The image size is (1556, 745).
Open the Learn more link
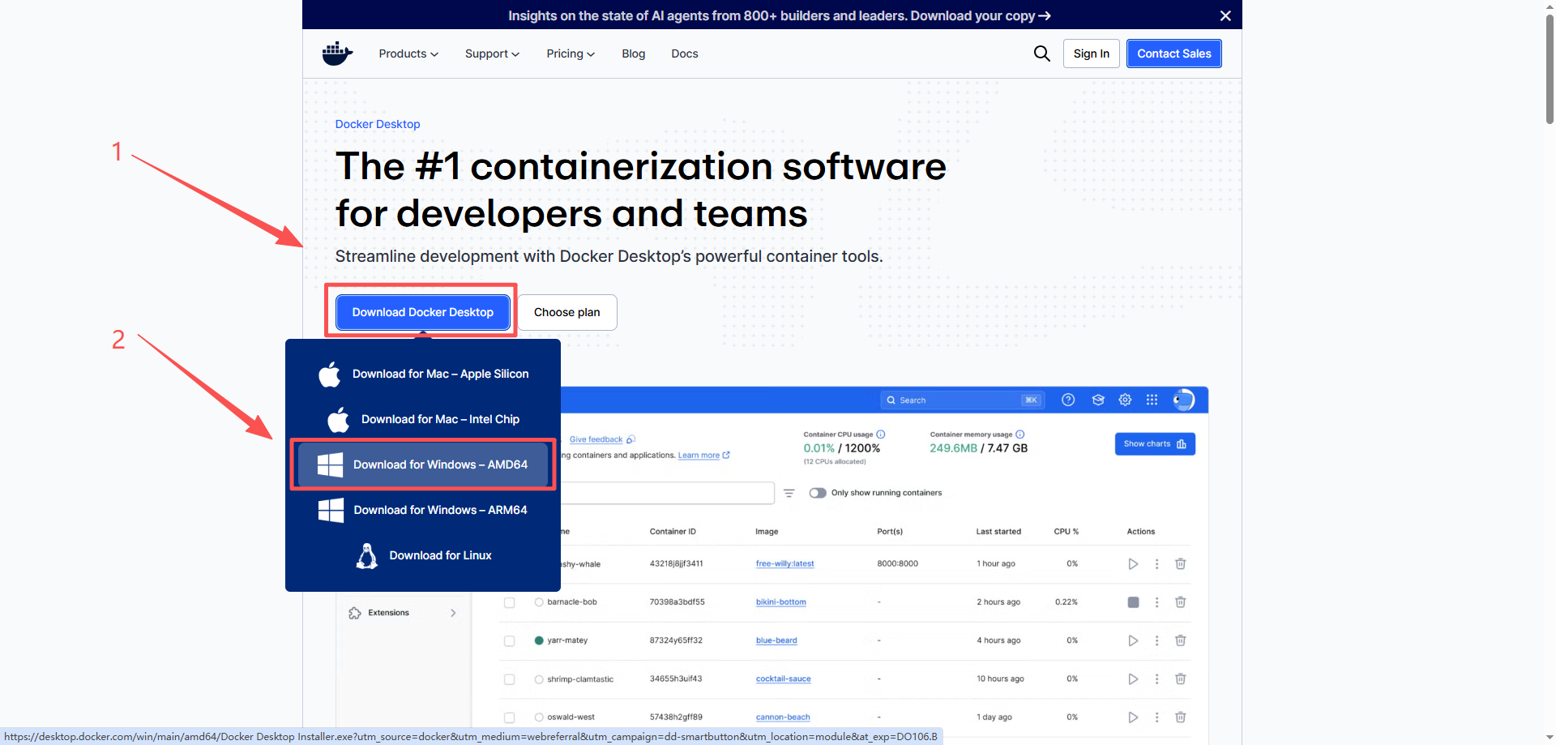(699, 456)
